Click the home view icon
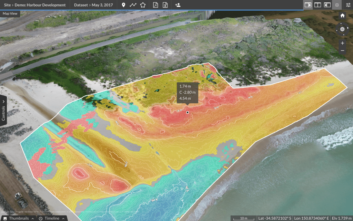The width and height of the screenshot is (353, 221). [342, 16]
